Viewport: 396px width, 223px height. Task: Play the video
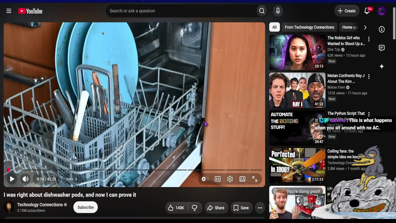click(x=12, y=179)
